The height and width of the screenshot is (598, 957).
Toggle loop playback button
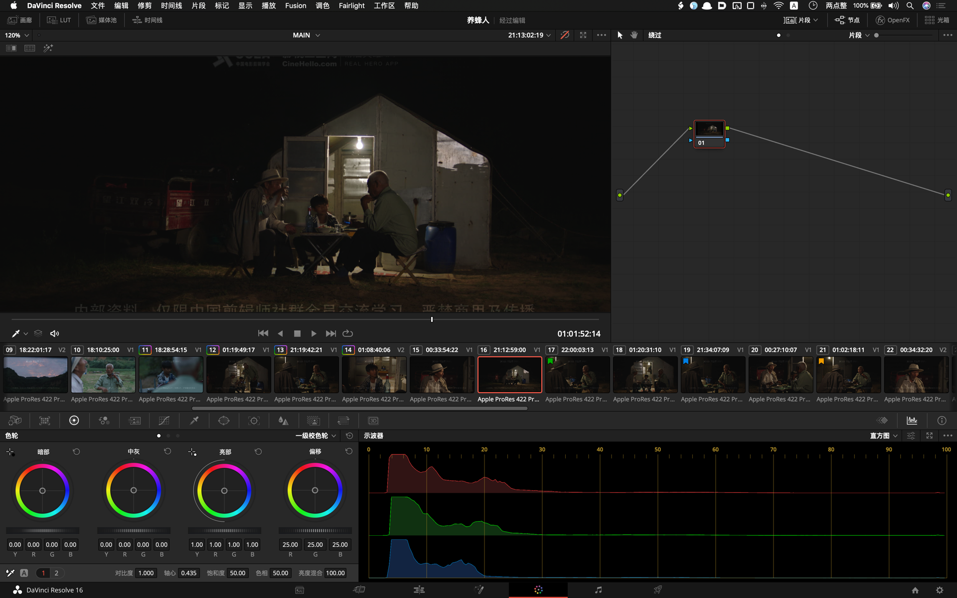(x=348, y=333)
